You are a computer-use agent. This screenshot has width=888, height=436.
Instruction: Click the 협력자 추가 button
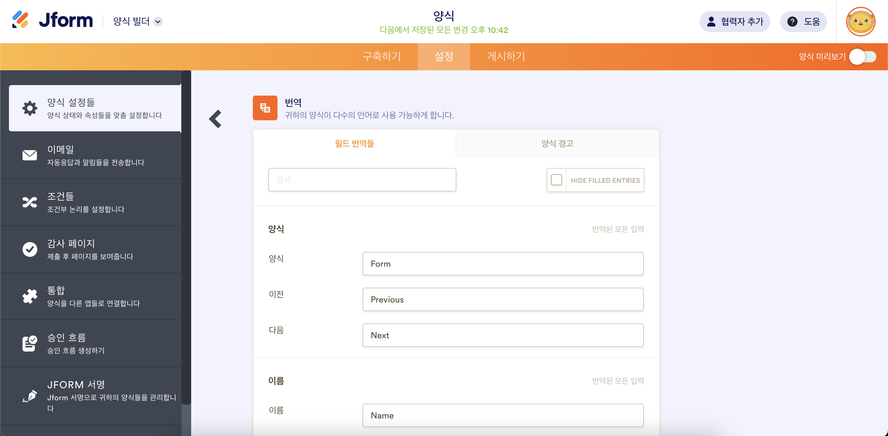[x=734, y=22]
